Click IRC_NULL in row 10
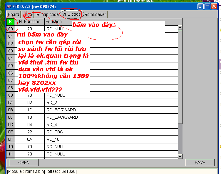Image resolution: width=221 pixels, height=174 pixels. click(x=111, y=147)
